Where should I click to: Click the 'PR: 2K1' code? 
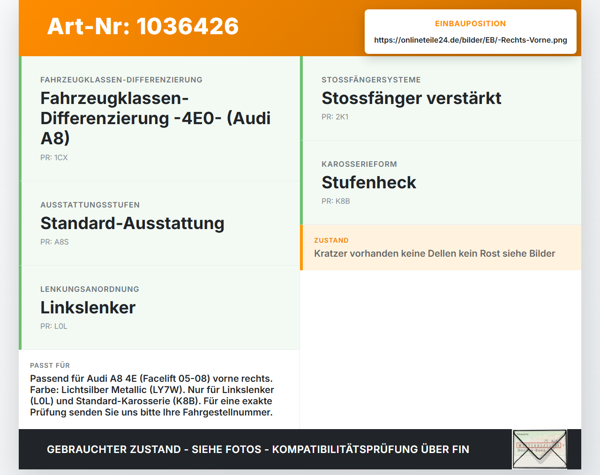(335, 117)
